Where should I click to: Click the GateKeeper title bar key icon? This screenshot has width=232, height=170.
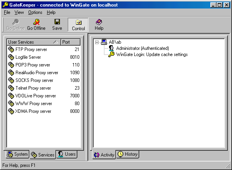pos(5,5)
